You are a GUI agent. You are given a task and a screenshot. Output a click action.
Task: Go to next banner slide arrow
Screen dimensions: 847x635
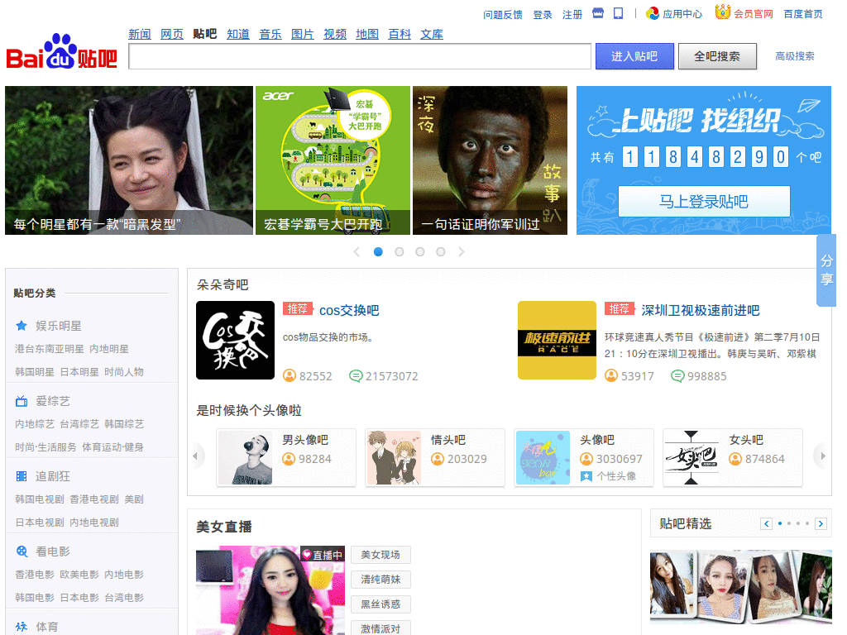click(x=462, y=251)
